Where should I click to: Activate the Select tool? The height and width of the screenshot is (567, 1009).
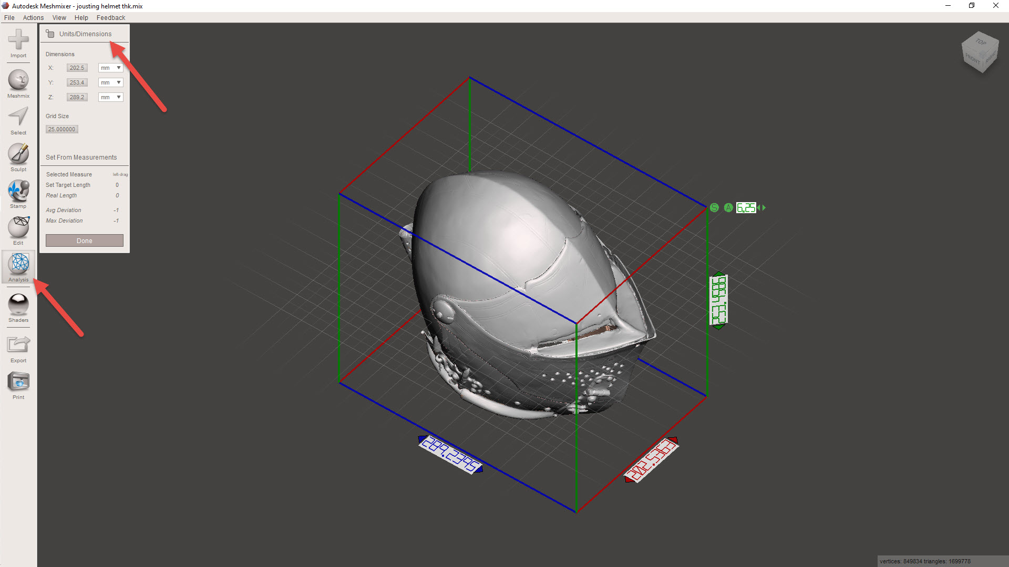pos(18,119)
